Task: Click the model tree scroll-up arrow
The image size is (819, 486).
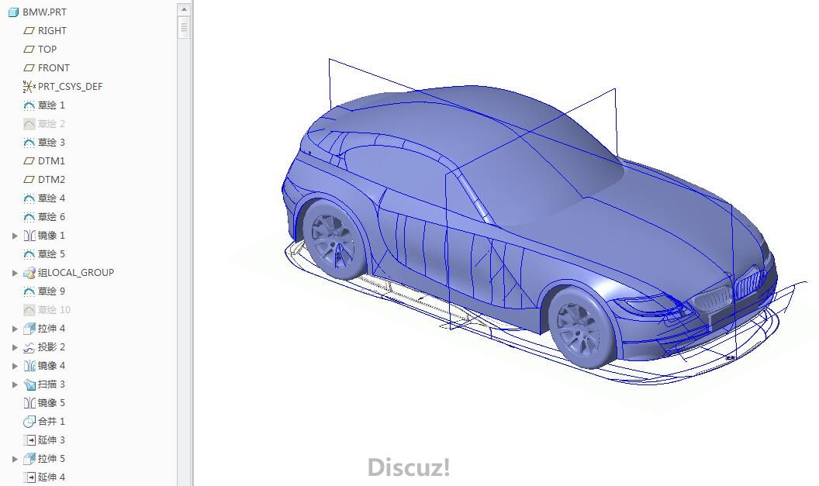Action: [184, 9]
